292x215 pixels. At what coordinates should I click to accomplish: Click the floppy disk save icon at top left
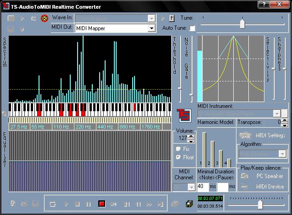pos(11,29)
